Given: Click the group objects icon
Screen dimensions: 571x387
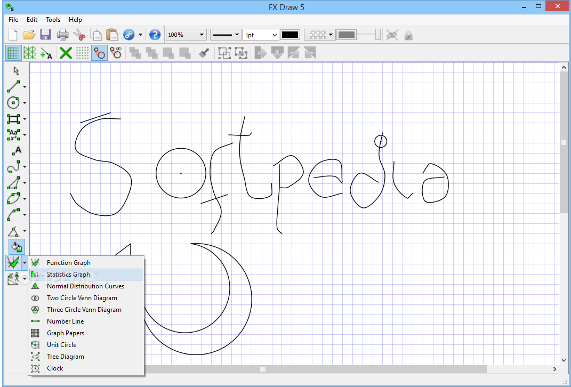Looking at the screenshot, I should point(224,53).
